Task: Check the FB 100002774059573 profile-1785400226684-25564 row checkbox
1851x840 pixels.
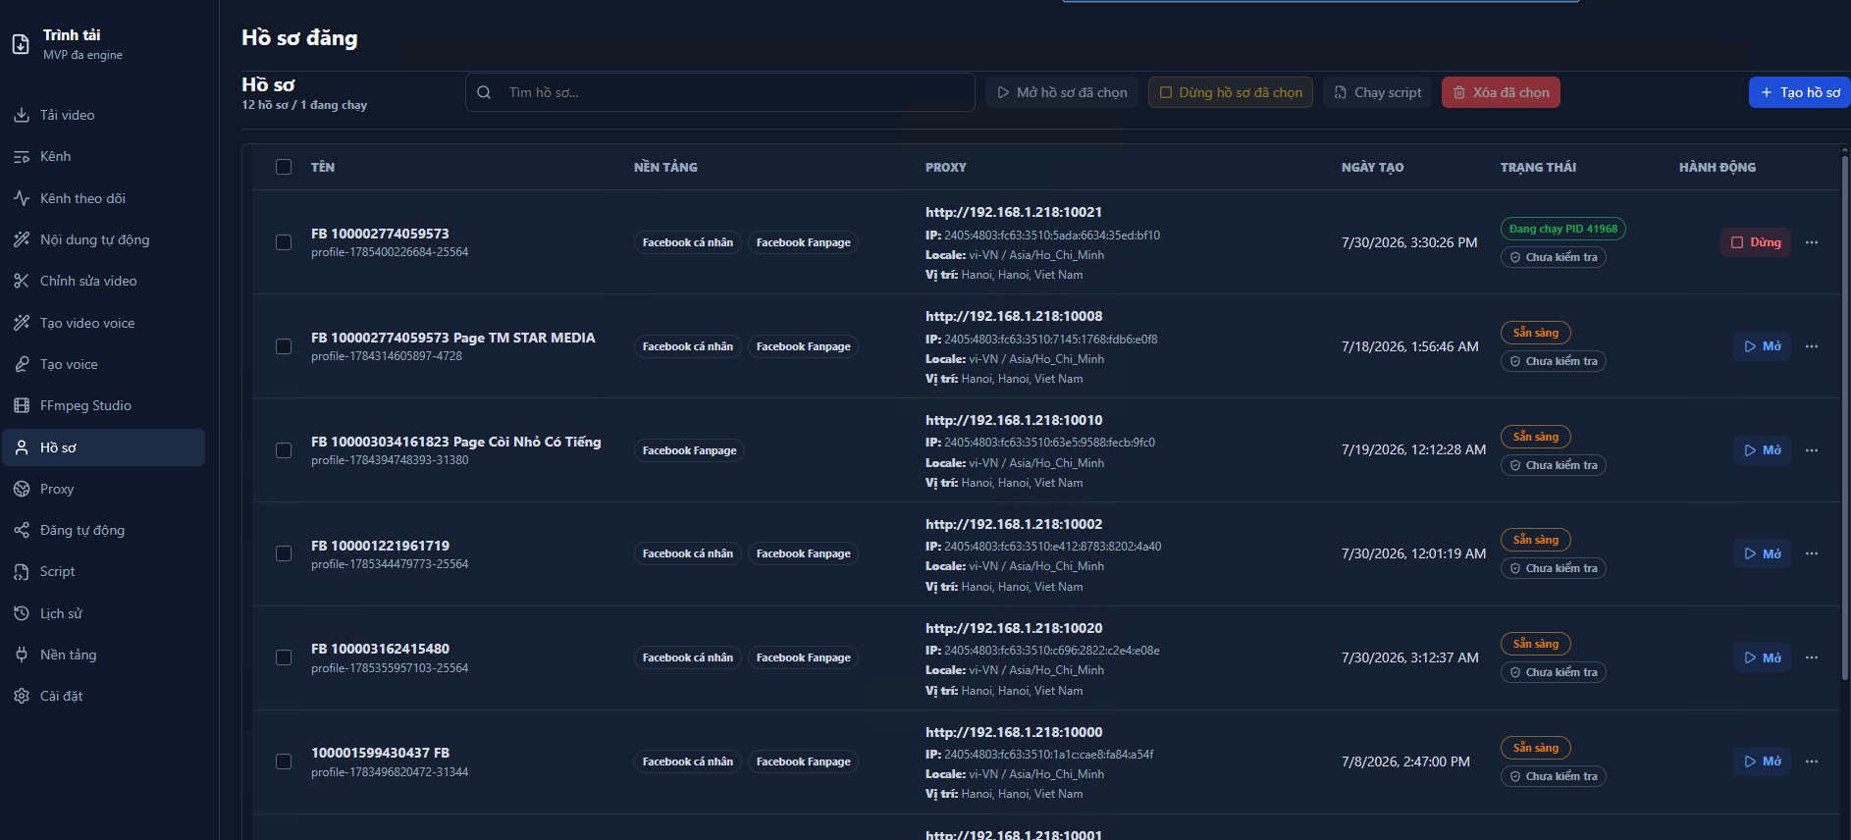Action: coord(284,242)
